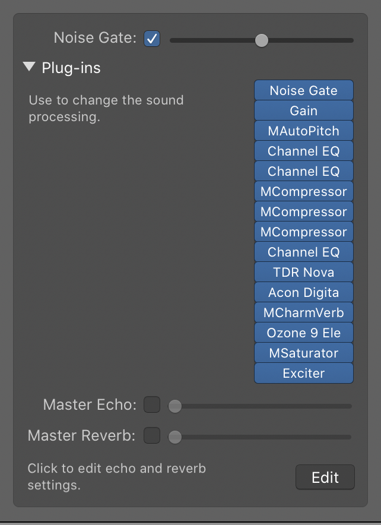Open the TDR Nova plug-in

(x=303, y=273)
